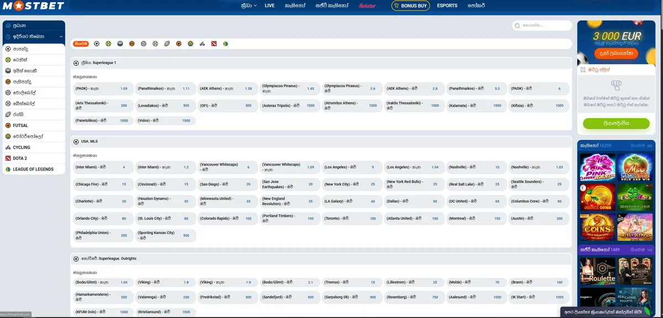Pick (Sporting Kansas City) odds 500
The image size is (663, 318).
[165, 235]
